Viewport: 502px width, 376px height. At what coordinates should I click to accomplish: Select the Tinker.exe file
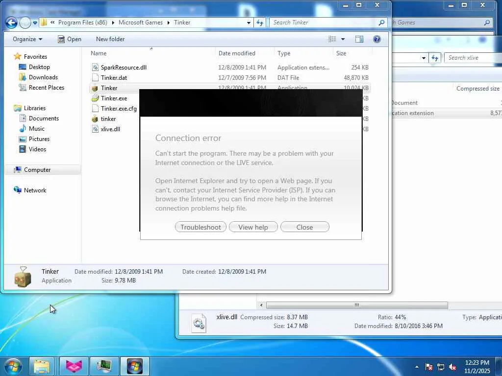(114, 98)
